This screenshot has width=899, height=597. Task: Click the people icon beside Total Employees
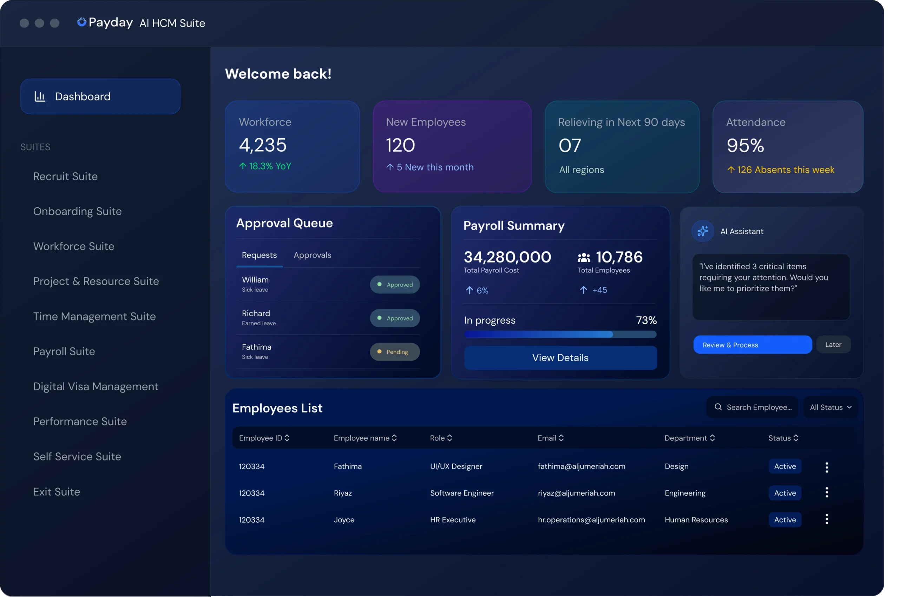coord(584,257)
